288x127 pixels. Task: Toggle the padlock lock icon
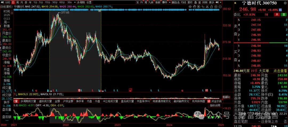coord(211,7)
